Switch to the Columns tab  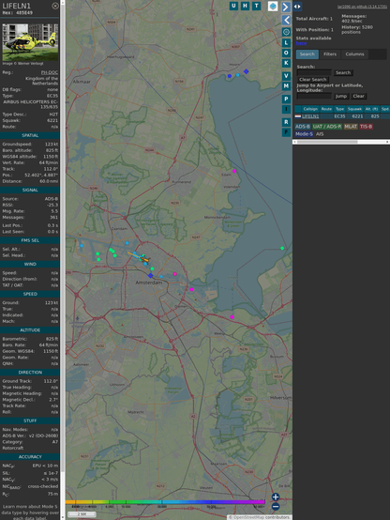354,54
